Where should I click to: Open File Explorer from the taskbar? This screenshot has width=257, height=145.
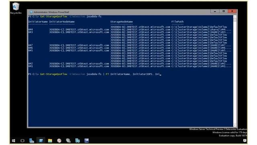(x=50, y=141)
